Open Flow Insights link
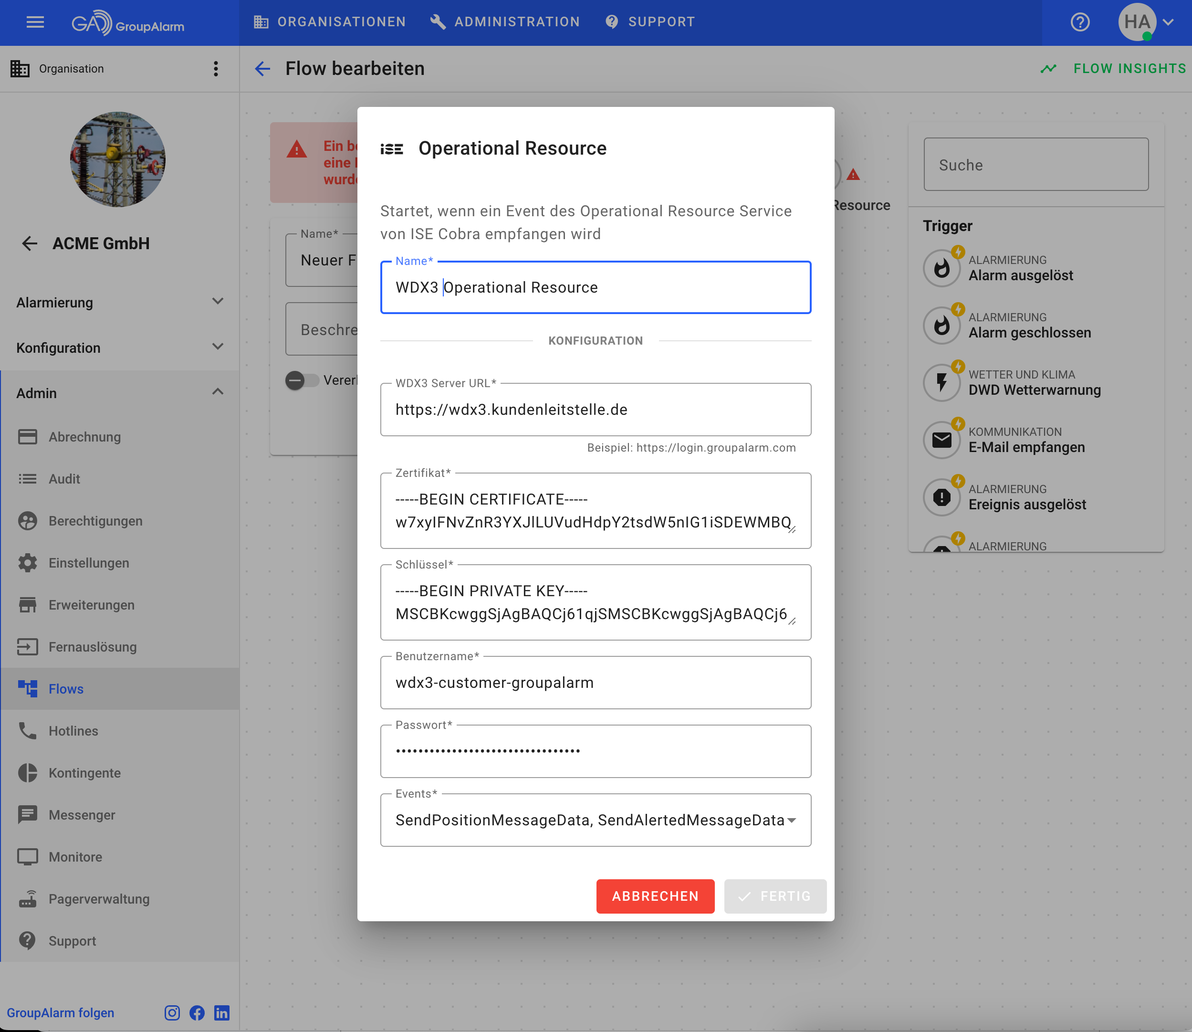Viewport: 1192px width, 1032px height. click(x=1114, y=69)
